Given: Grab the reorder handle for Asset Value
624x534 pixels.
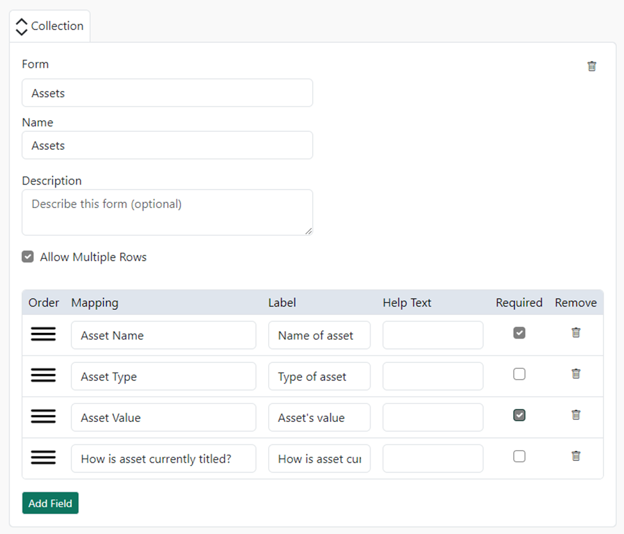Looking at the screenshot, I should click(x=44, y=416).
